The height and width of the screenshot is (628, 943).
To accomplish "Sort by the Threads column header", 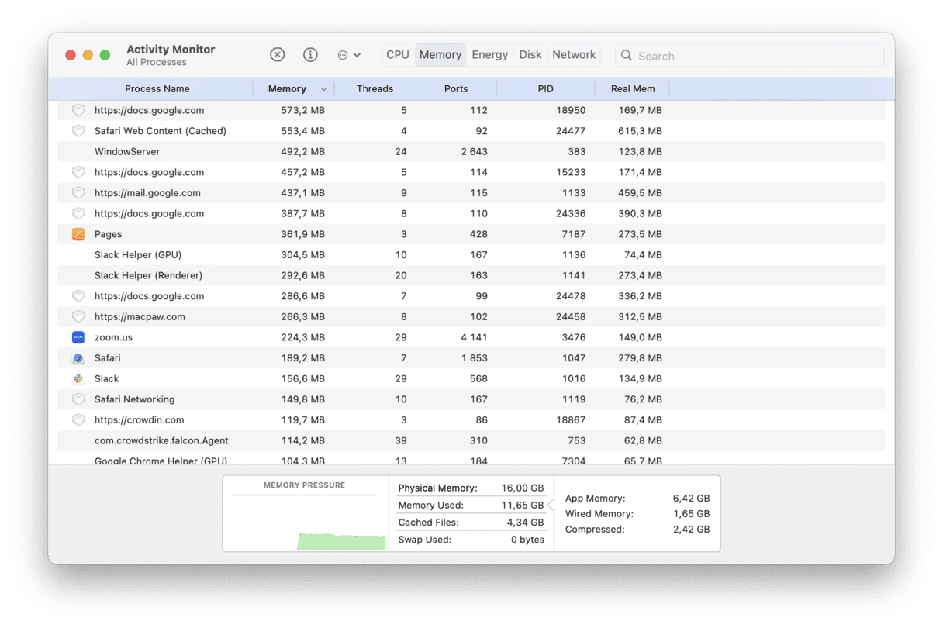I will [x=375, y=88].
